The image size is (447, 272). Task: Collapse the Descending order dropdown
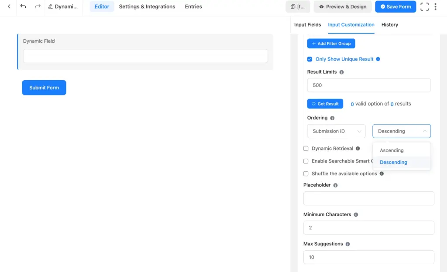point(402,131)
